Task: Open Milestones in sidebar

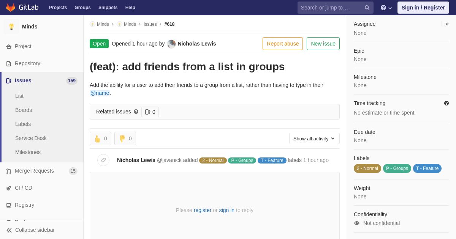Action: point(28,152)
